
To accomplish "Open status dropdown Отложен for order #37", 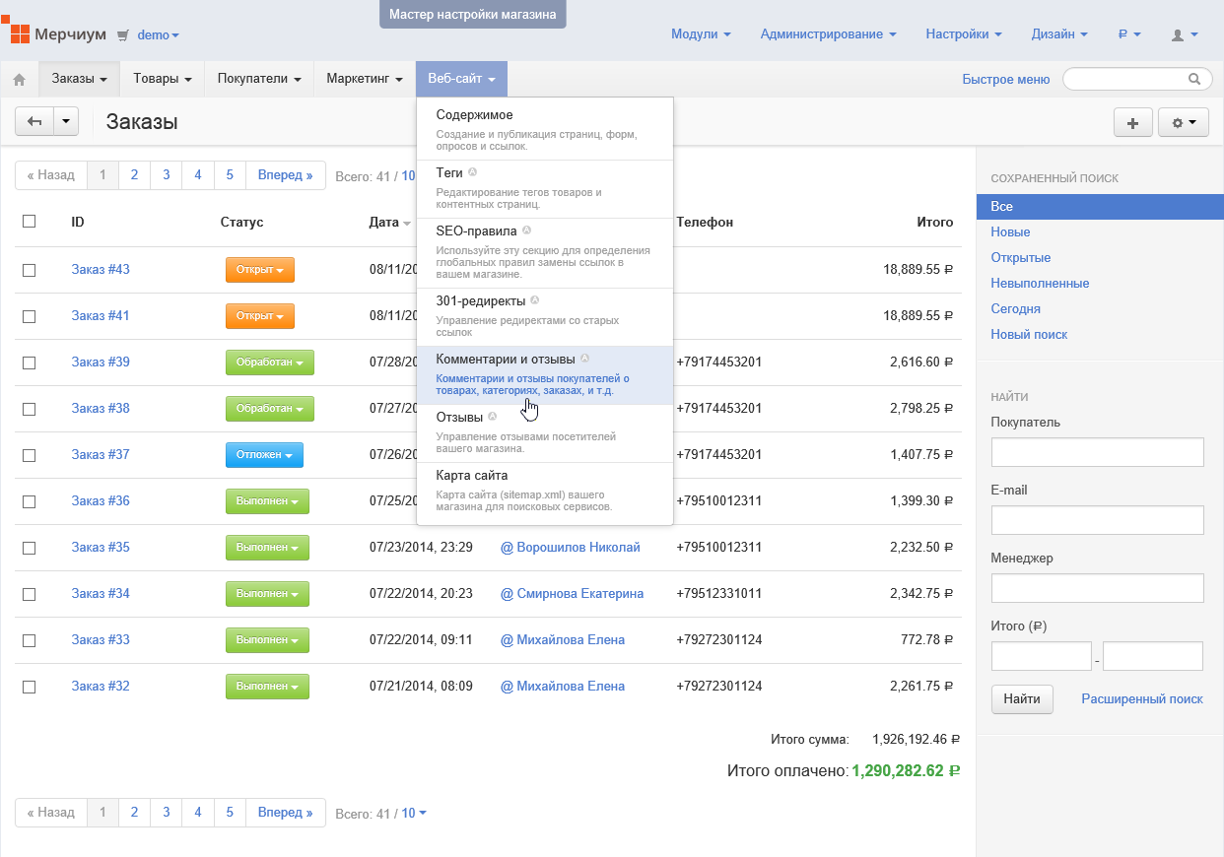I will point(264,455).
